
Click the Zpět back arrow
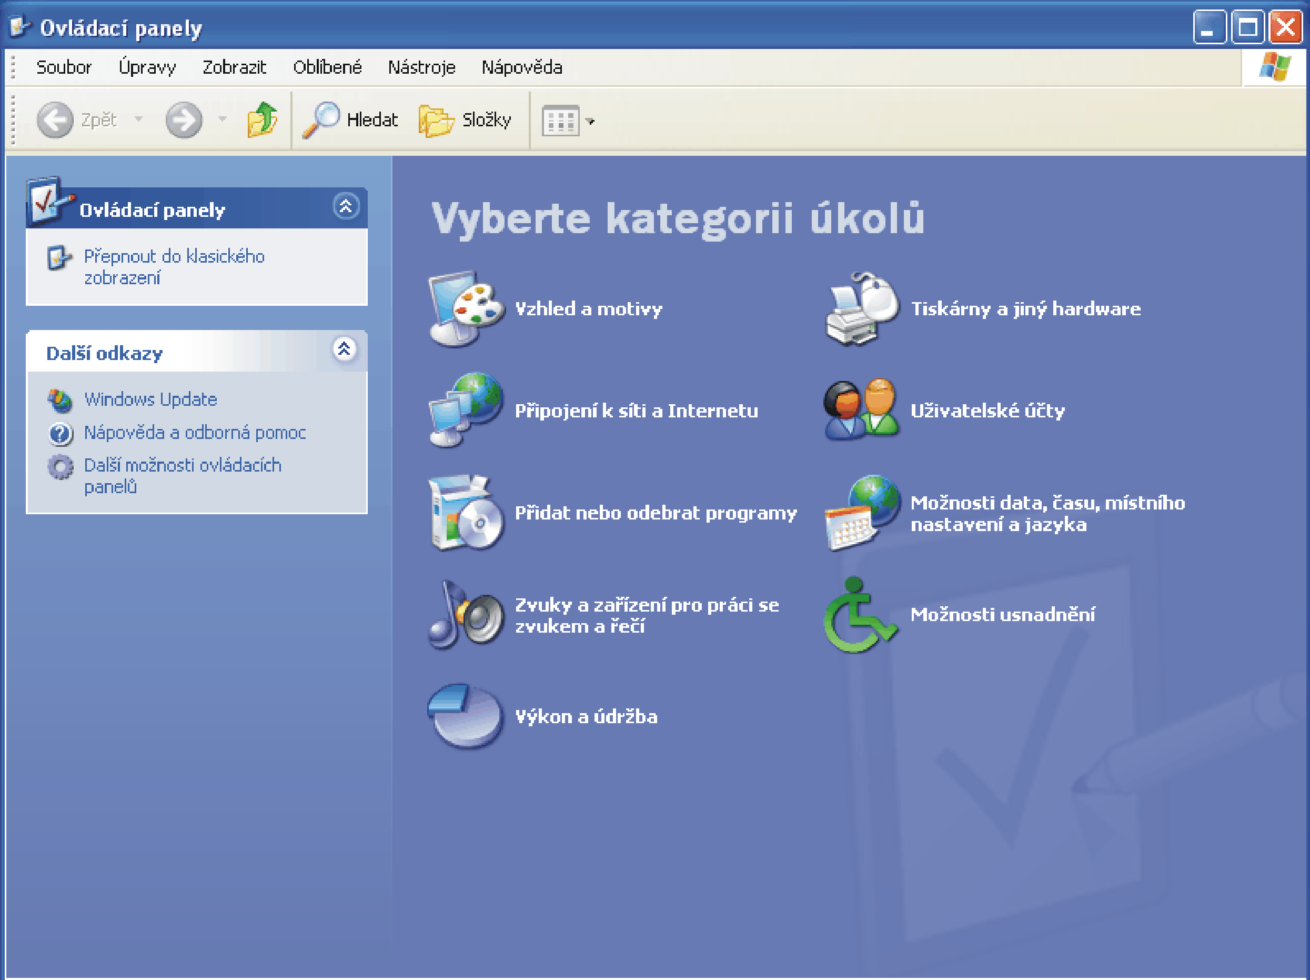[55, 119]
